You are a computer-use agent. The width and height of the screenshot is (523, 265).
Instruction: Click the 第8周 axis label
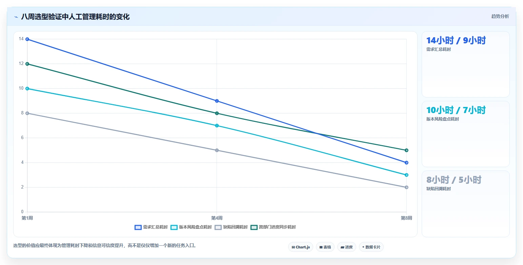406,218
